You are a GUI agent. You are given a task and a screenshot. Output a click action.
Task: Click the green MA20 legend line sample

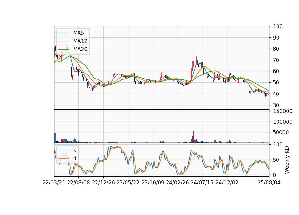tap(64, 49)
